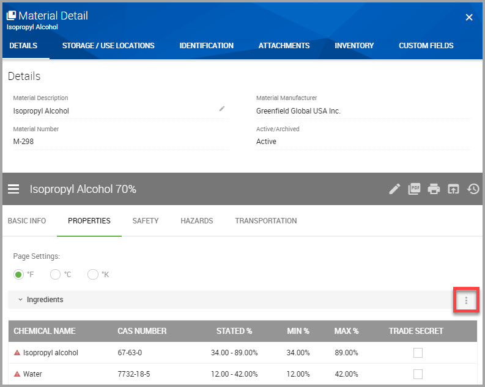Open the hamburger menu beside Isopropyl Alcohol 70%
The width and height of the screenshot is (485, 387).
(13, 189)
